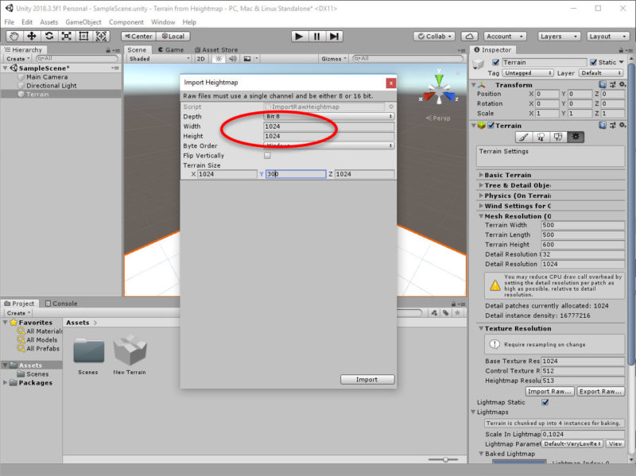This screenshot has width=636, height=476.
Task: Open the File menu
Action: tap(9, 22)
